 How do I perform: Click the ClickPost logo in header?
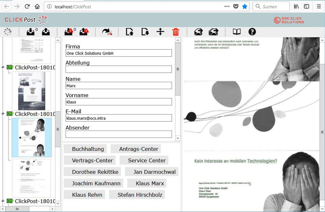coord(26,20)
